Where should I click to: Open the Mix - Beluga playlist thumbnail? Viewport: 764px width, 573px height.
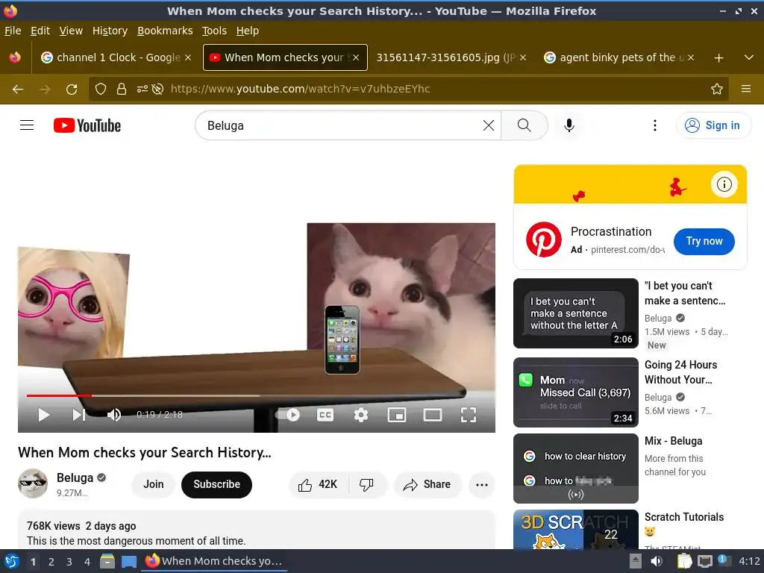576,469
